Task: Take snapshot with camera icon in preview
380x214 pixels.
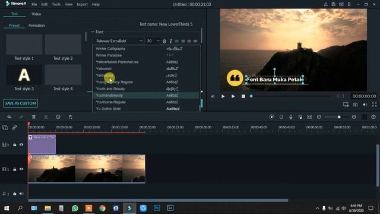Action: point(355,105)
